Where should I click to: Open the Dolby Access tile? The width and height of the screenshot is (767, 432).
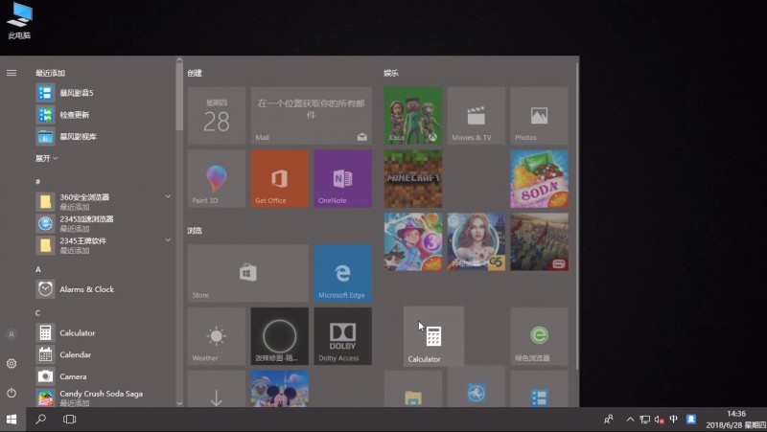[343, 336]
